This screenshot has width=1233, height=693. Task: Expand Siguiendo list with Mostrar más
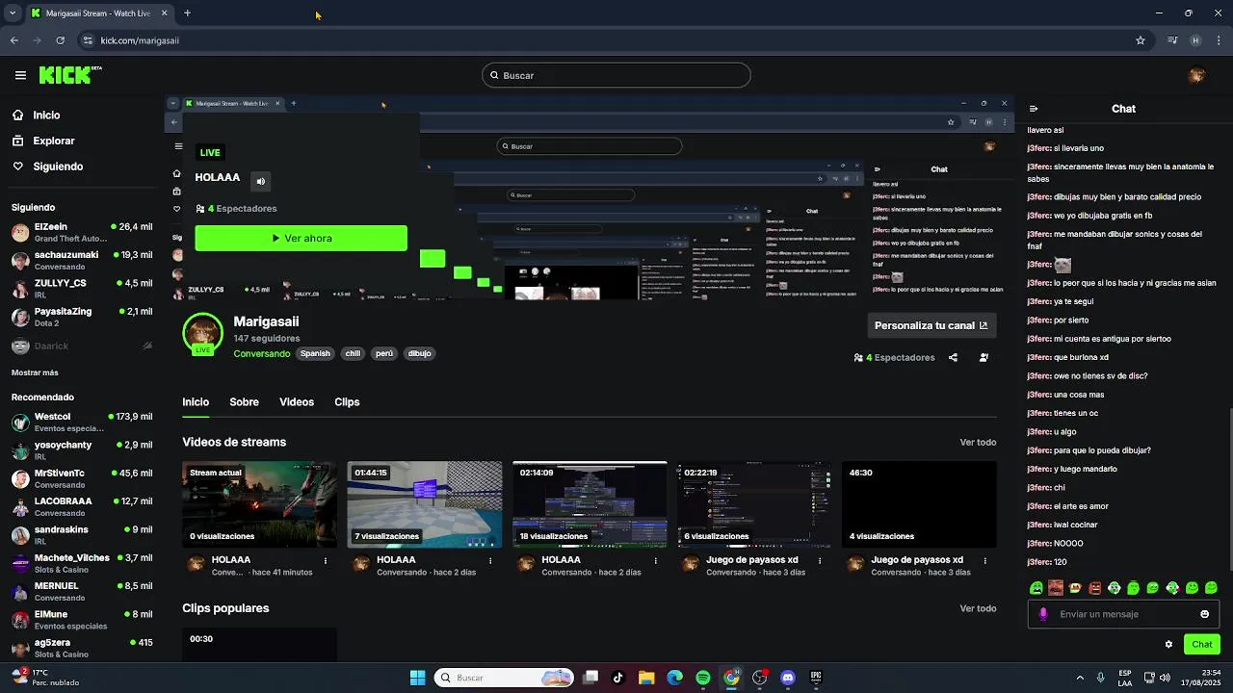click(35, 372)
